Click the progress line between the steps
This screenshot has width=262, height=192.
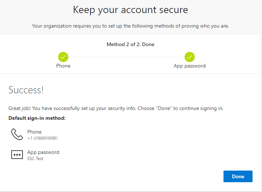click(126, 57)
